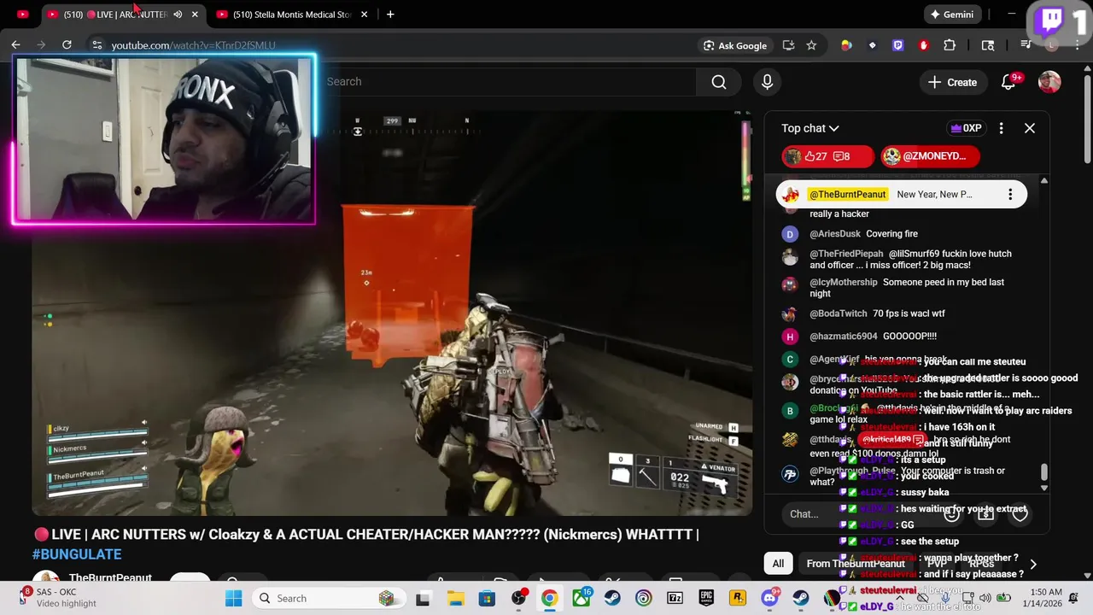This screenshot has height=615, width=1093.
Task: Click the Chat message input field
Action: click(x=862, y=513)
